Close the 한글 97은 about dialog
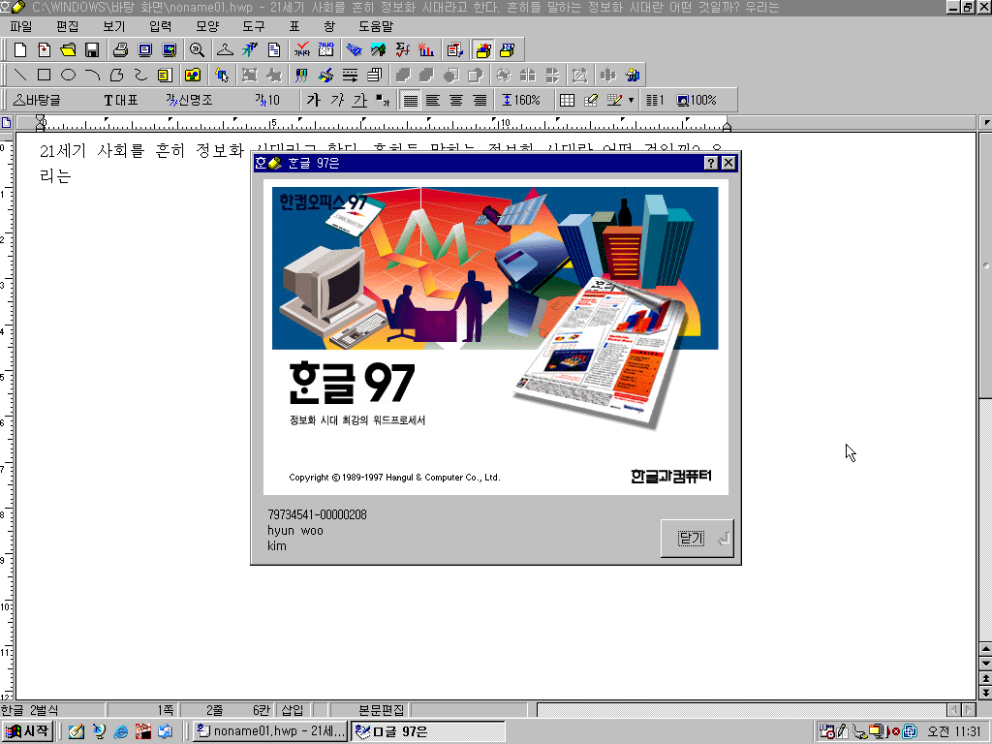The width and height of the screenshot is (992, 744). [x=728, y=163]
